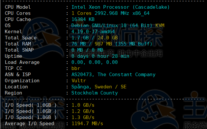Click the CPU Model label
Viewport: 207px width, 129px height.
(18, 7)
